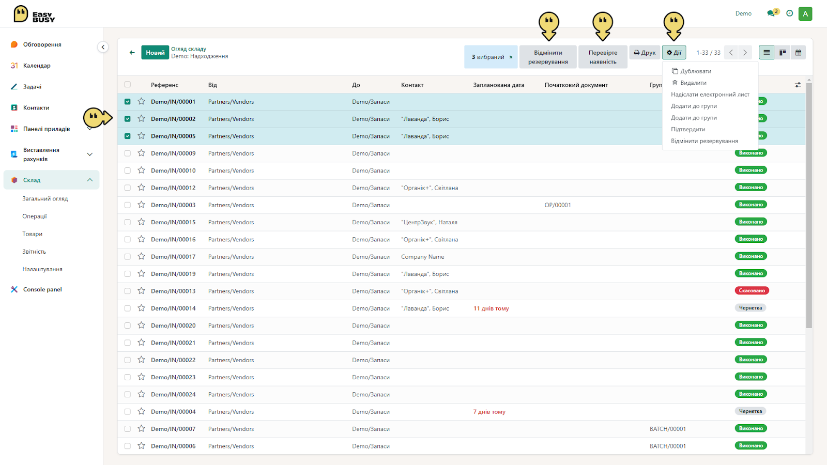Click the back arrow next to Новий
Viewport: 827px width, 465px height.
coord(132,53)
